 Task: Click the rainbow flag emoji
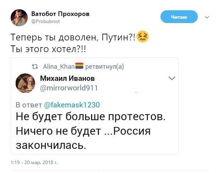pyautogui.click(x=79, y=66)
